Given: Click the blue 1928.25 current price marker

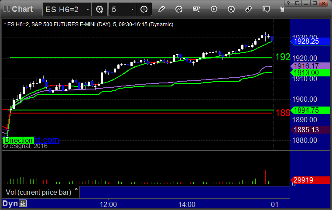Looking at the screenshot, I should [x=310, y=41].
